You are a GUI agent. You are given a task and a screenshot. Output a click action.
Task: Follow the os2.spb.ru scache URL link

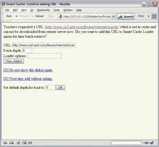click(x=82, y=27)
